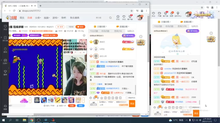Open the mail icon with 20 badge in front chat
Screen dimensions: 220x123
coord(95,98)
